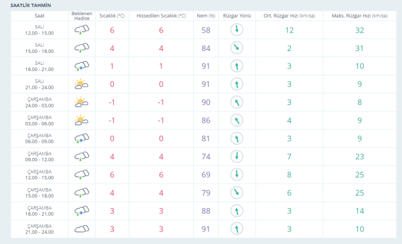The width and height of the screenshot is (402, 244).
Task: Click the rain cloud icon for Çarşamba 09.00 - 12.00
Action: (x=82, y=156)
